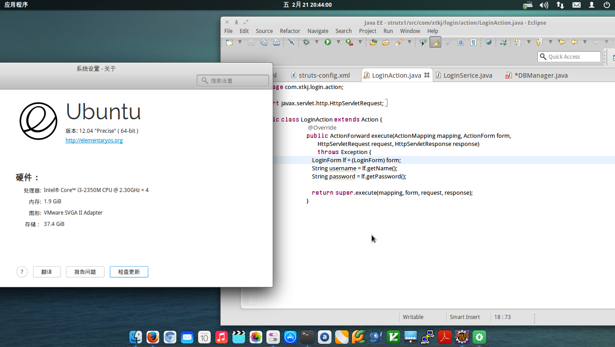615x347 pixels.
Task: Toggle Show Whitespace Characters paragraph button
Action: (473, 42)
